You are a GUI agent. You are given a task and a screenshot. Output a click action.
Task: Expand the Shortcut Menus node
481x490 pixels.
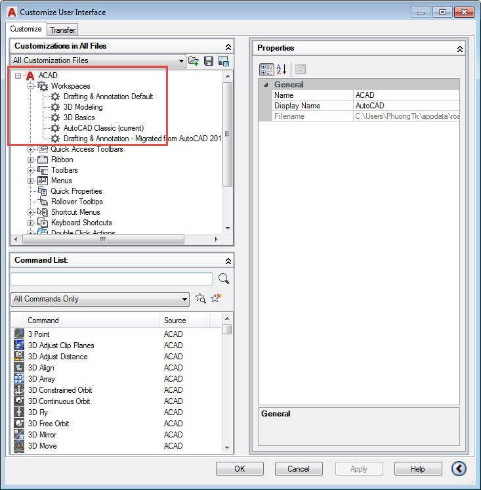coord(30,213)
